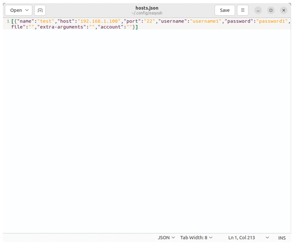Click the closing bracket ] at end
294x245 pixels.
tap(137, 27)
